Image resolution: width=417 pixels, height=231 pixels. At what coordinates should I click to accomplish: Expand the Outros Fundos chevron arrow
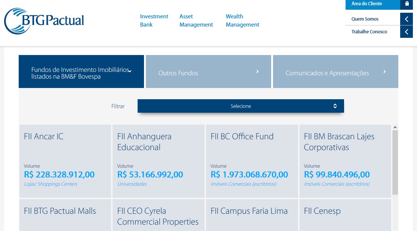(x=257, y=72)
